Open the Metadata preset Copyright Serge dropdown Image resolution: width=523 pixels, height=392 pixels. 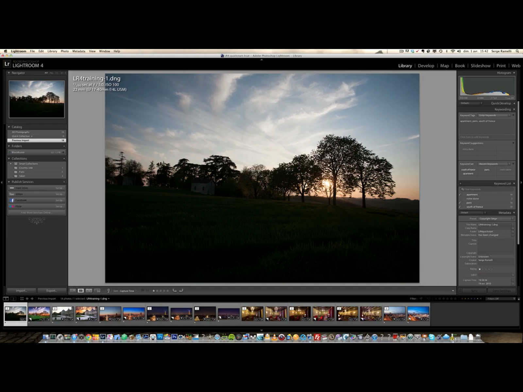click(496, 219)
